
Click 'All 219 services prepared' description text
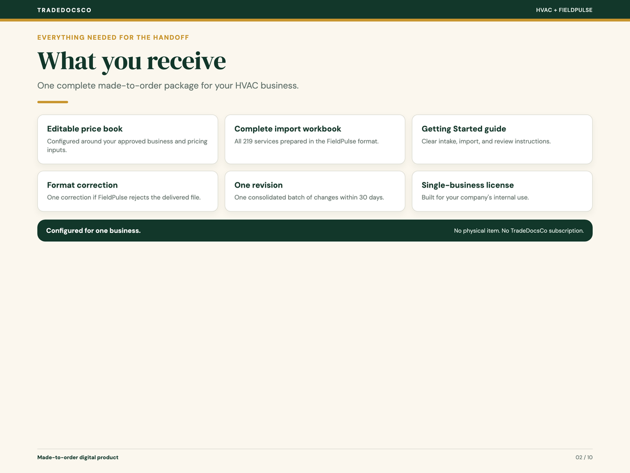click(x=307, y=141)
